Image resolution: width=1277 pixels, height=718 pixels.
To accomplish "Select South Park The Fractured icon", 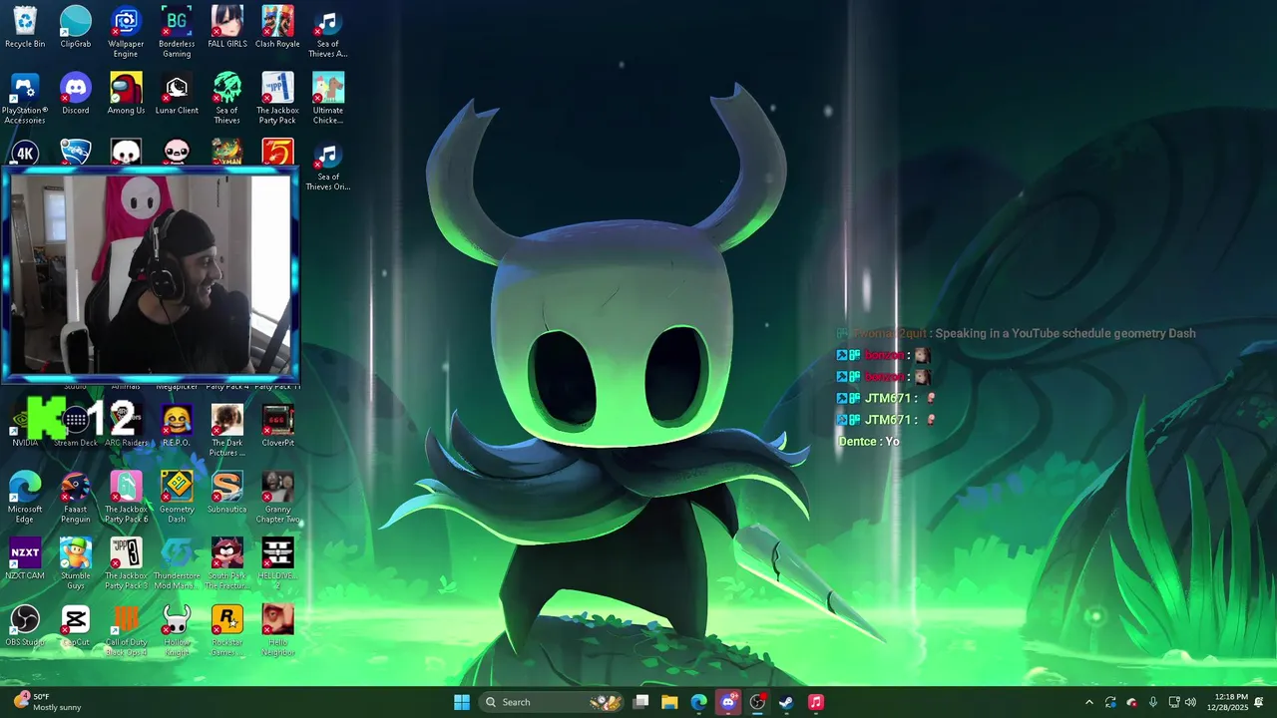I will tap(227, 563).
